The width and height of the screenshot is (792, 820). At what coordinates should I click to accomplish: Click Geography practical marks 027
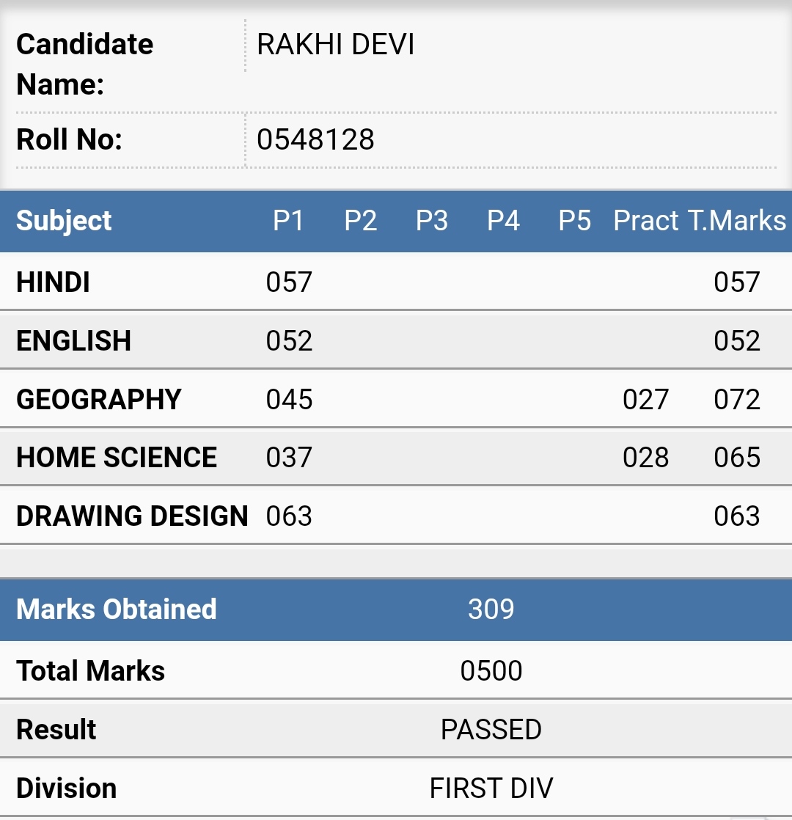[645, 400]
